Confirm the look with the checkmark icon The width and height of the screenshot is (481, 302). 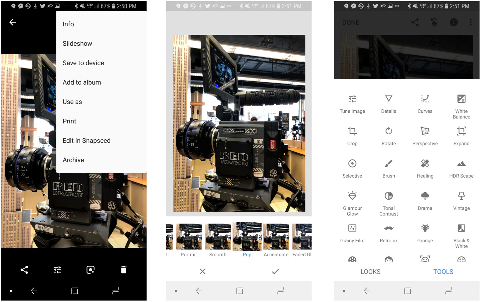pos(275,272)
